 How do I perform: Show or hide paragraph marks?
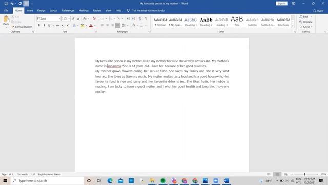146,18
